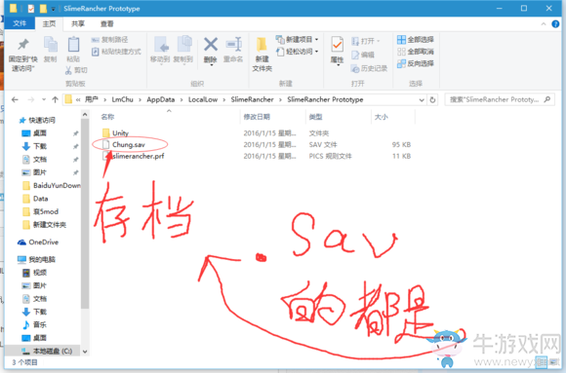Pin to Quick access ribbon icon
The height and width of the screenshot is (373, 566).
tap(23, 55)
